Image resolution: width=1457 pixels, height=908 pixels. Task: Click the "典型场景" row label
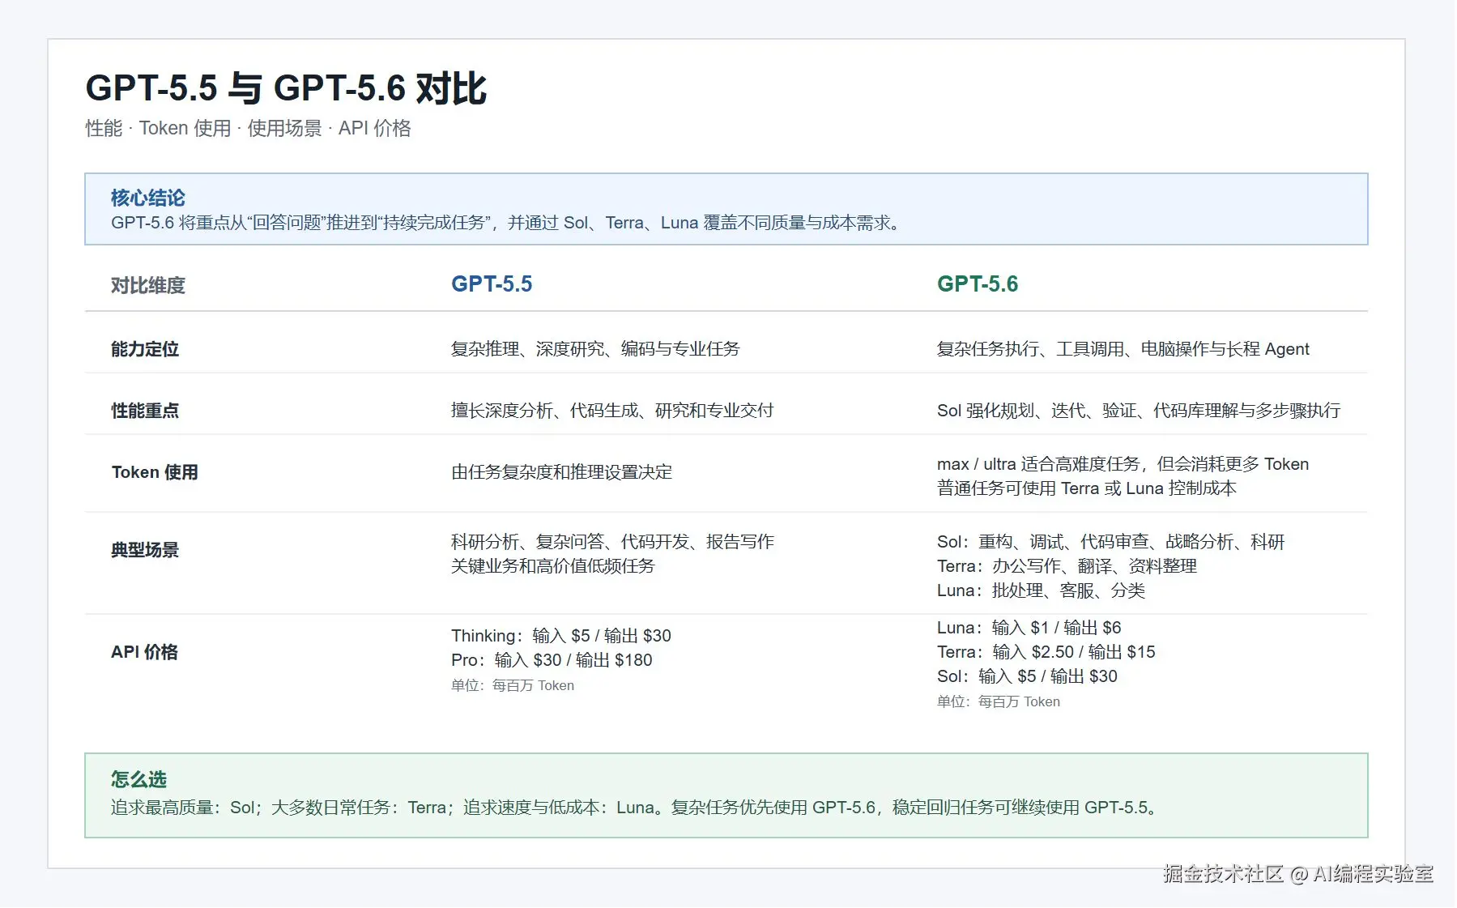click(145, 550)
